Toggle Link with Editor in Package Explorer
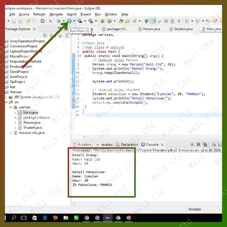Viewport: 227px width, 227px height. [x=51, y=35]
